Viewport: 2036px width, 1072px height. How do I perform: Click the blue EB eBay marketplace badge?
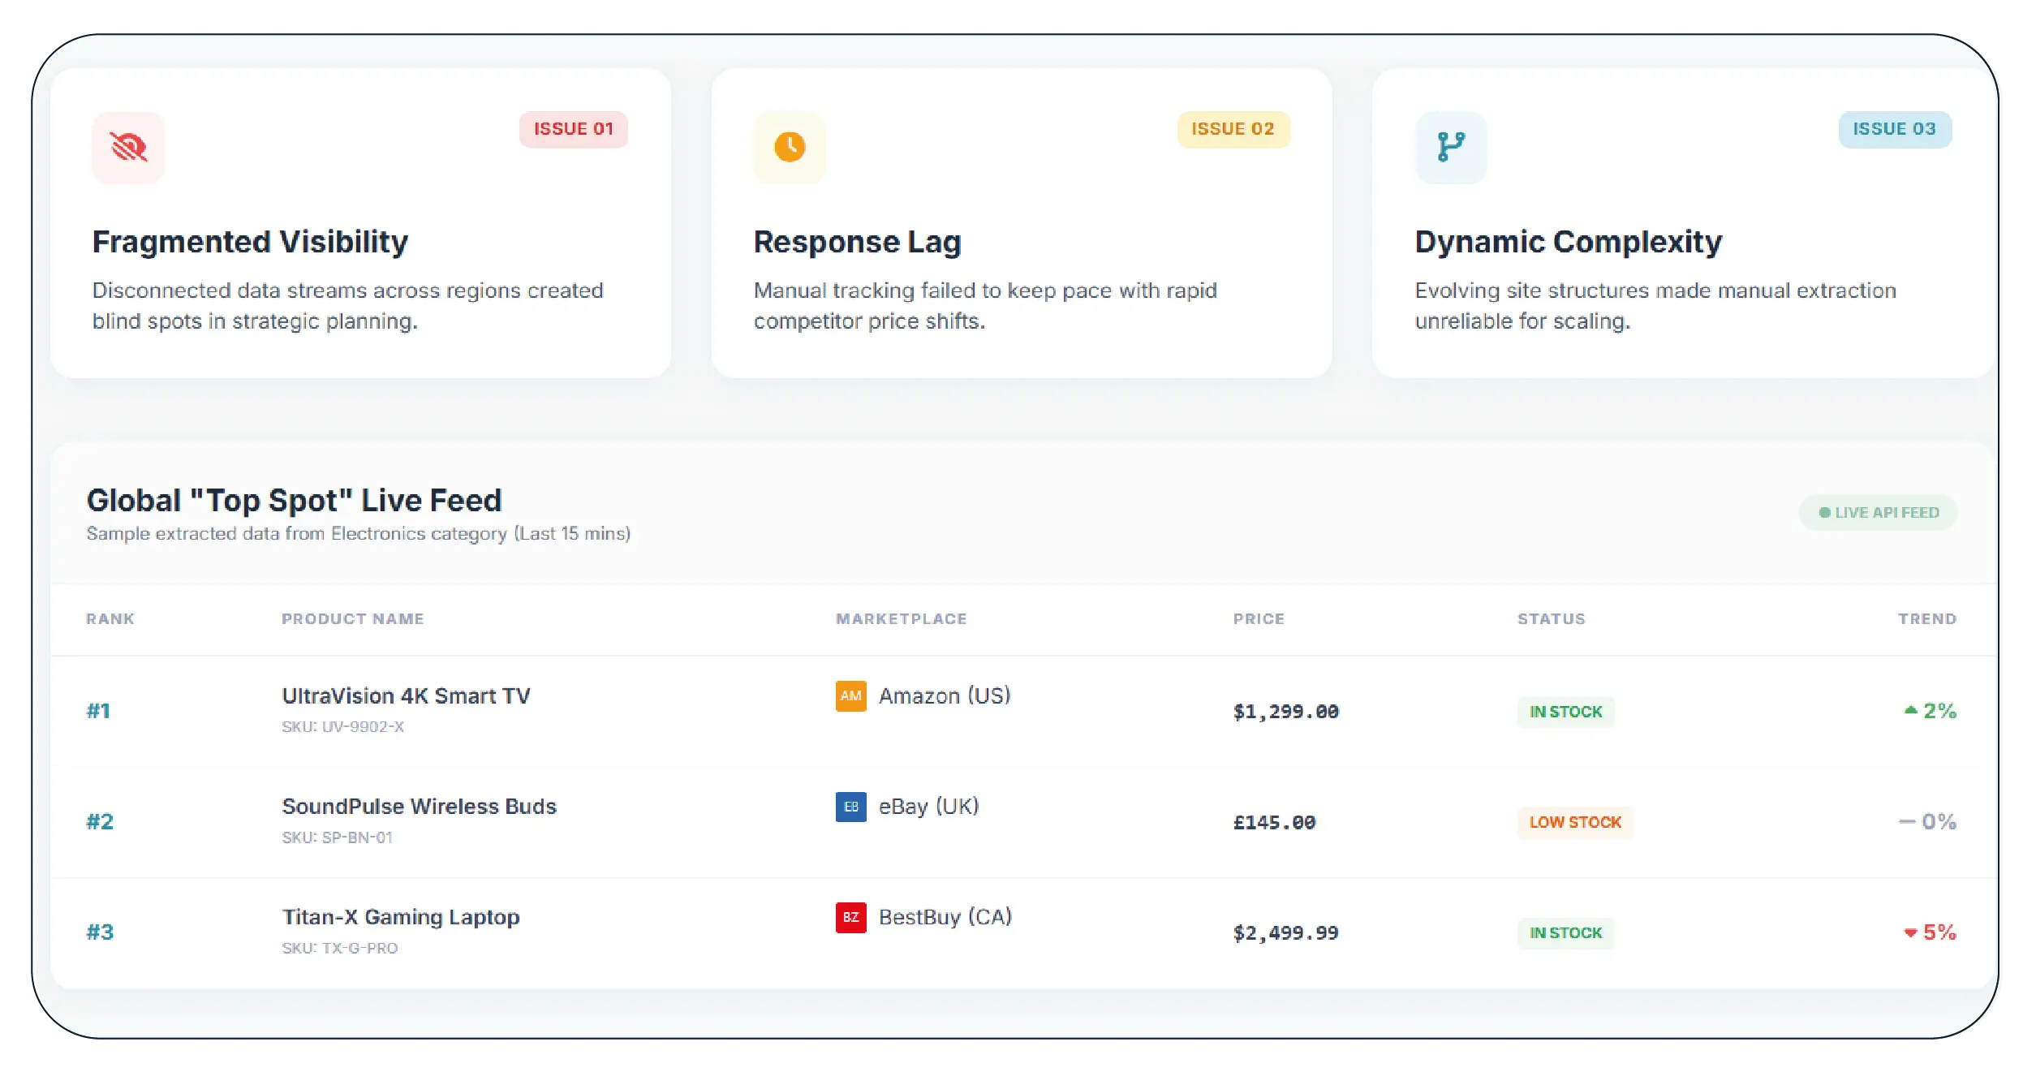[x=850, y=806]
